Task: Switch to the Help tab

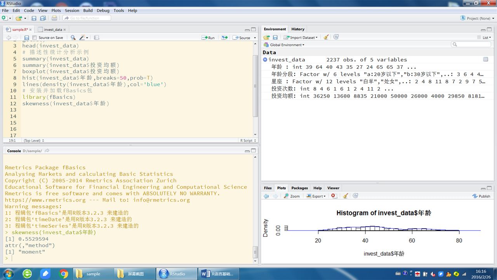Action: click(317, 188)
